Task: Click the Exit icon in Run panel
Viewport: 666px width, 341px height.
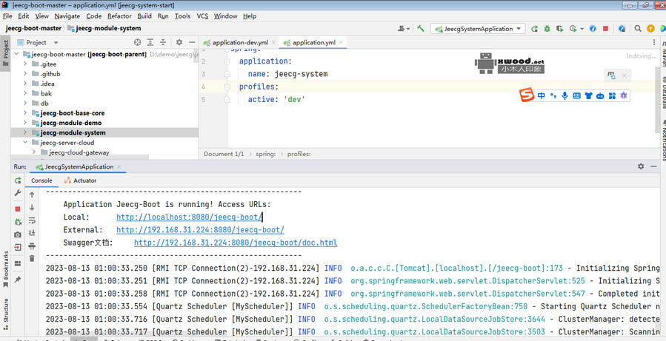Action: [x=18, y=247]
